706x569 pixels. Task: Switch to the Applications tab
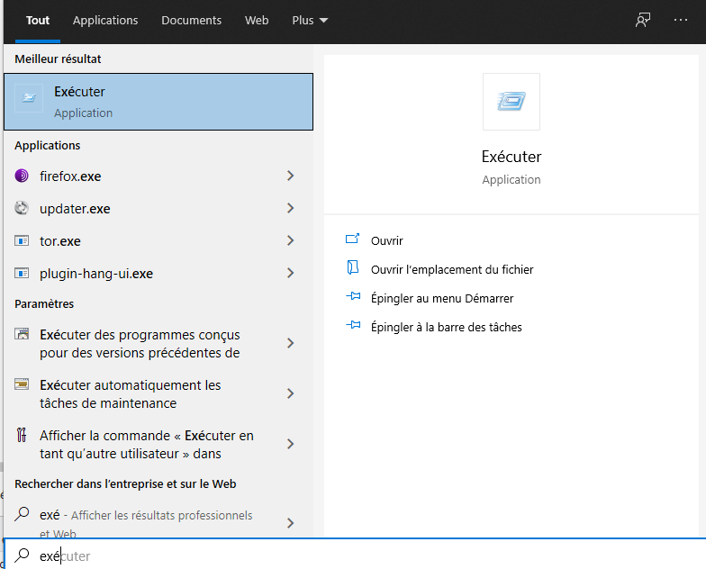coord(105,20)
